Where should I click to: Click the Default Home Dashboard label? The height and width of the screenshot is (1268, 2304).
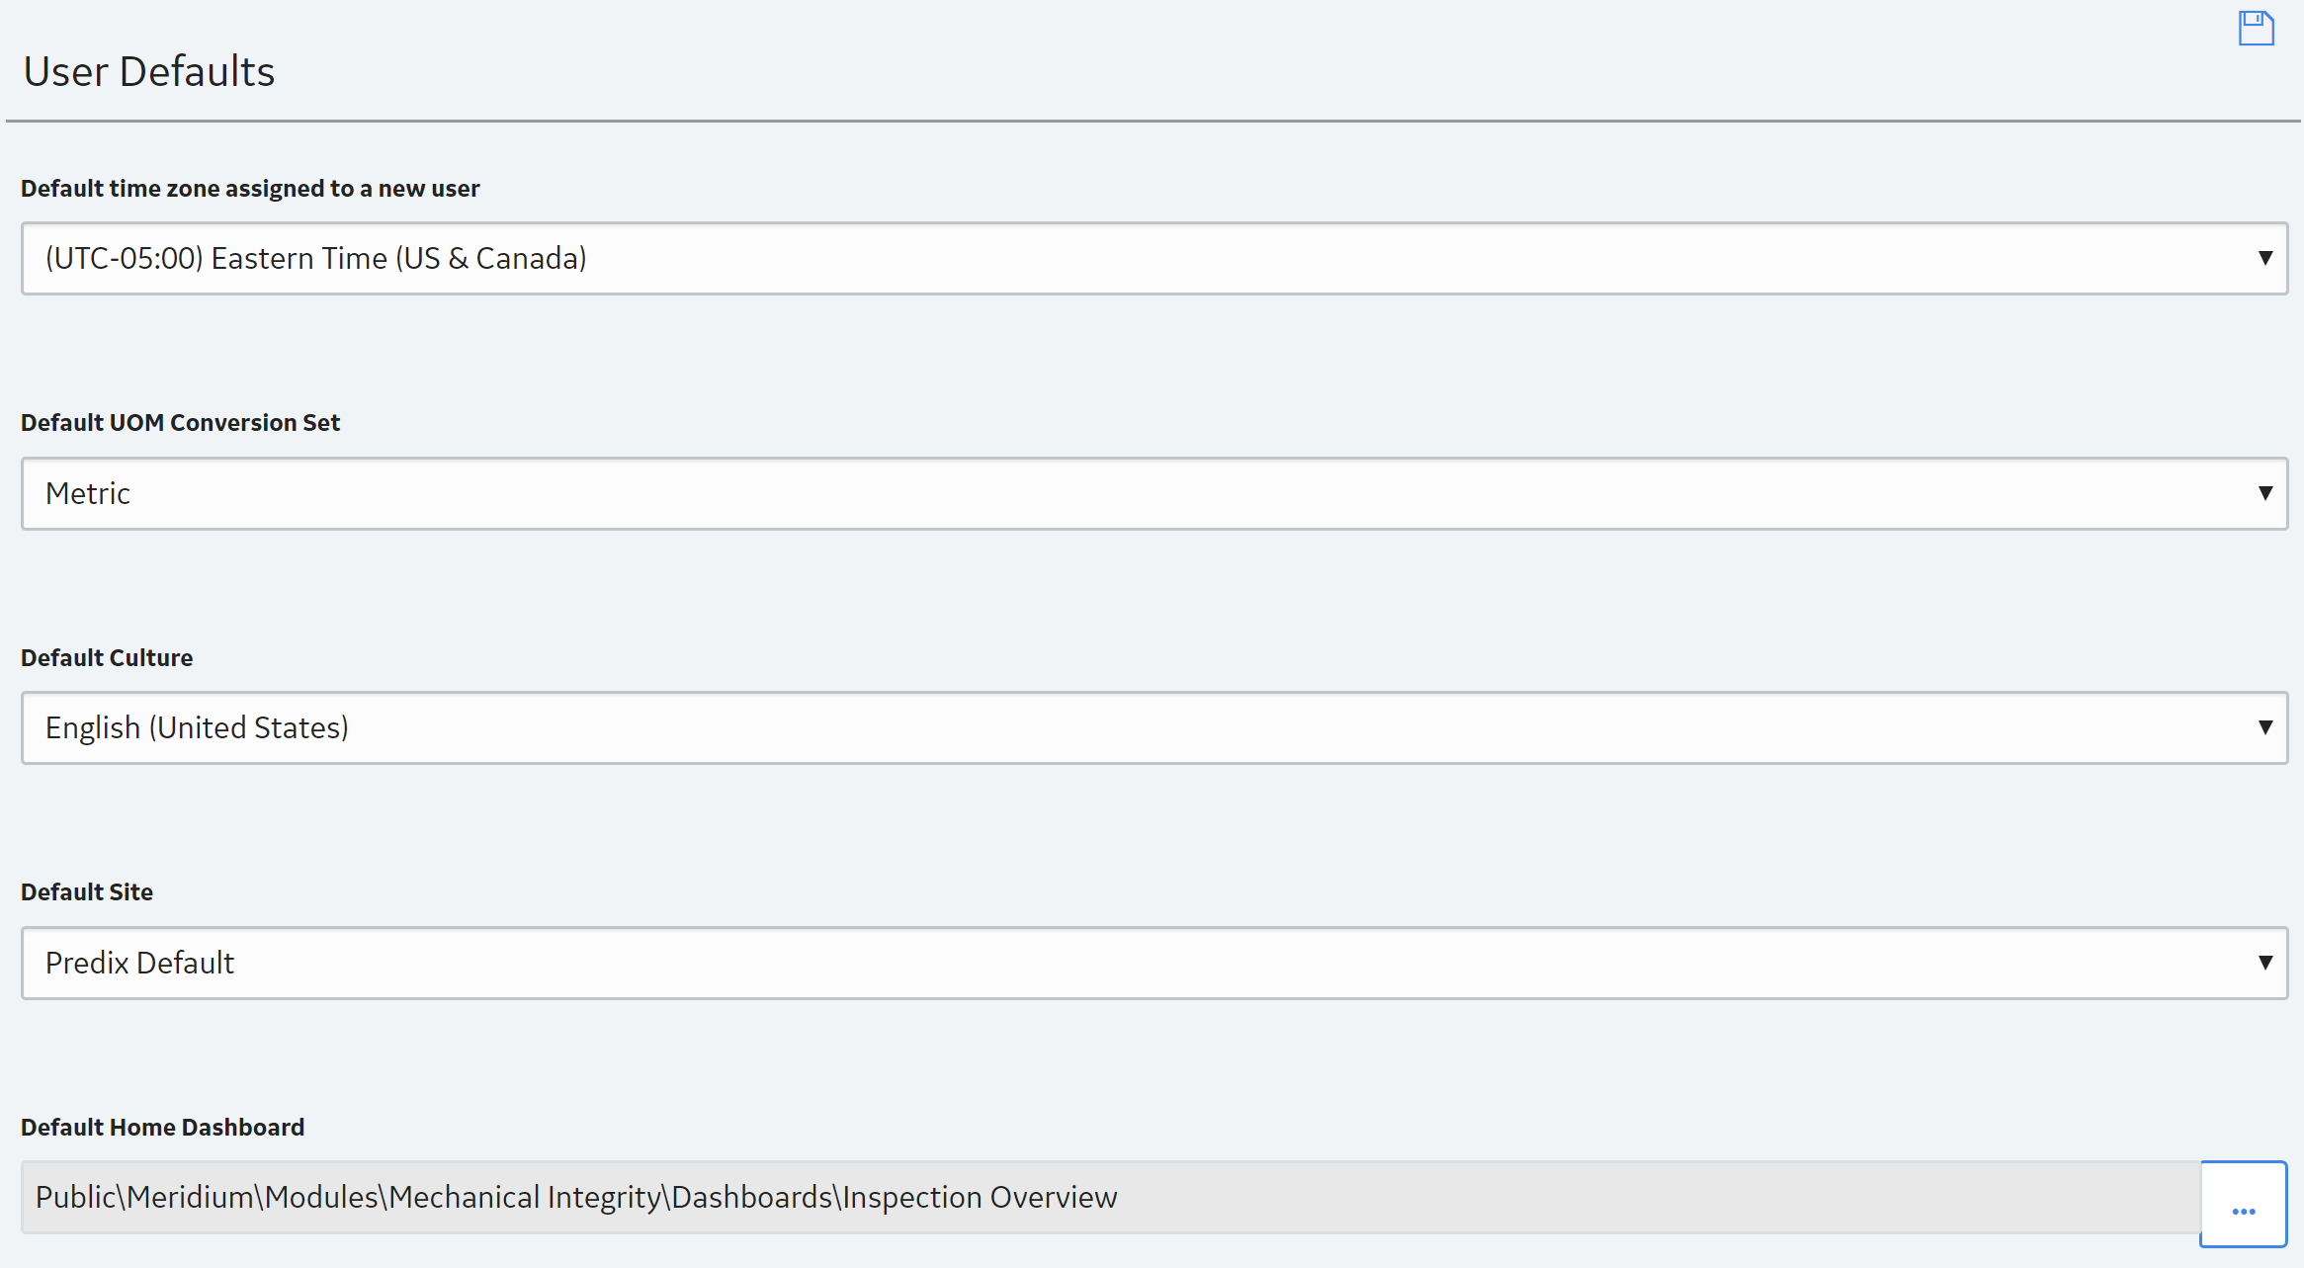[162, 1127]
